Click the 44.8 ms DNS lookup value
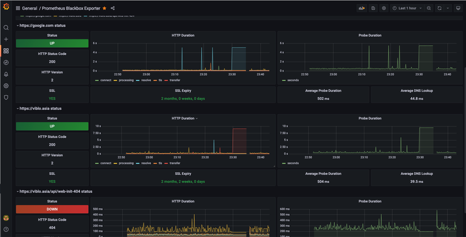Image resolution: width=466 pixels, height=237 pixels. tap(416, 99)
